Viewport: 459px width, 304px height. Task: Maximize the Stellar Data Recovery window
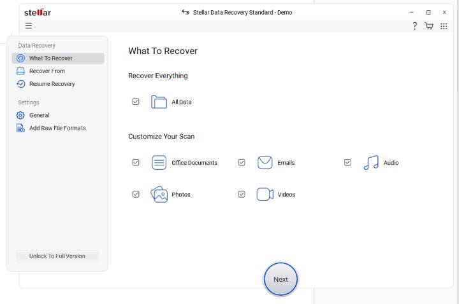[428, 12]
